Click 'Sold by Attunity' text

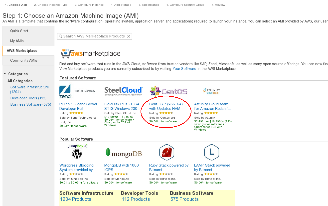204,118
